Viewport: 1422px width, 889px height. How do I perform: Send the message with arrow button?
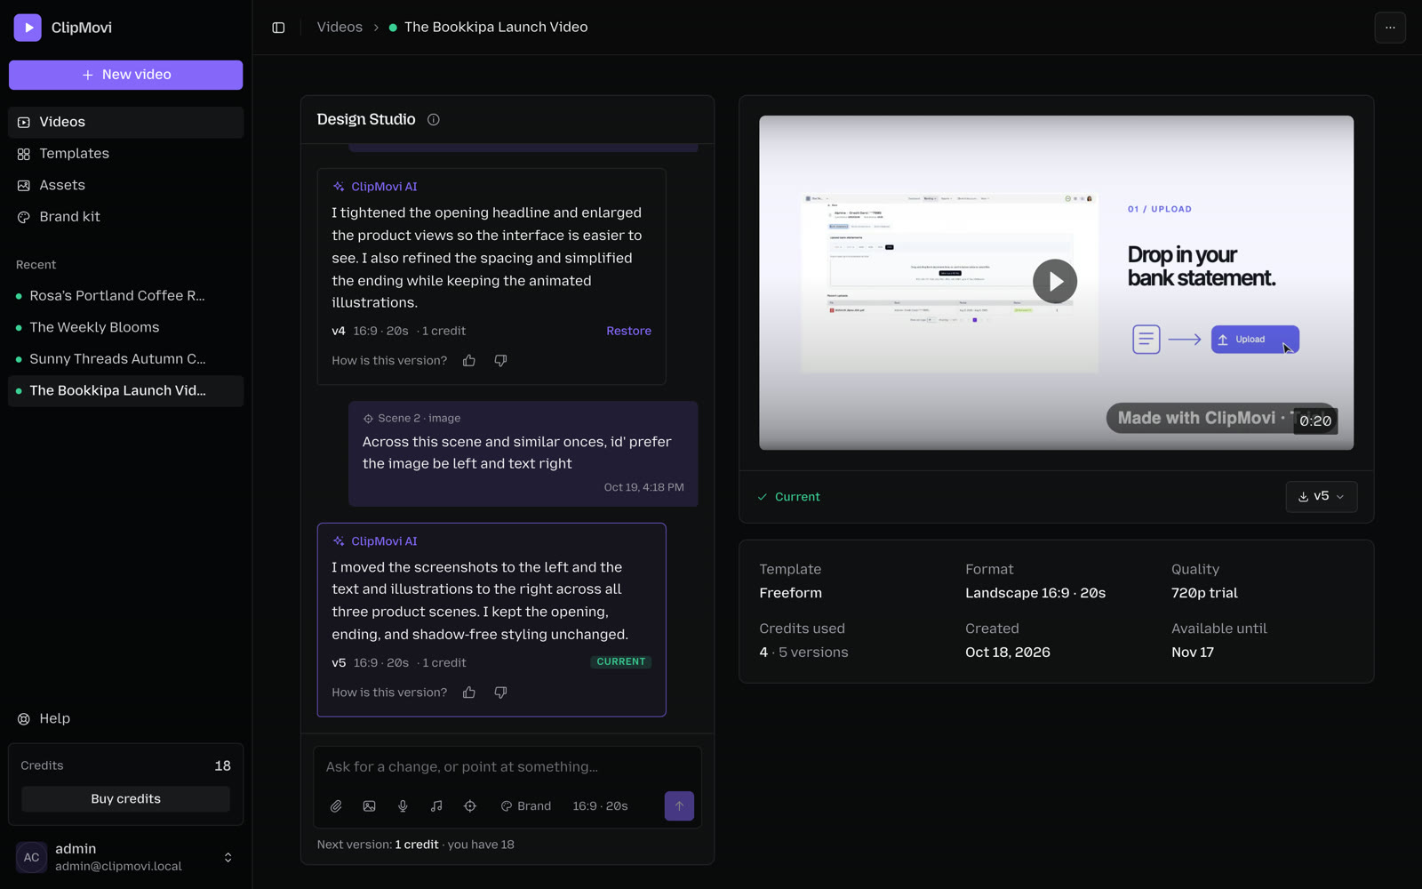[x=679, y=806]
